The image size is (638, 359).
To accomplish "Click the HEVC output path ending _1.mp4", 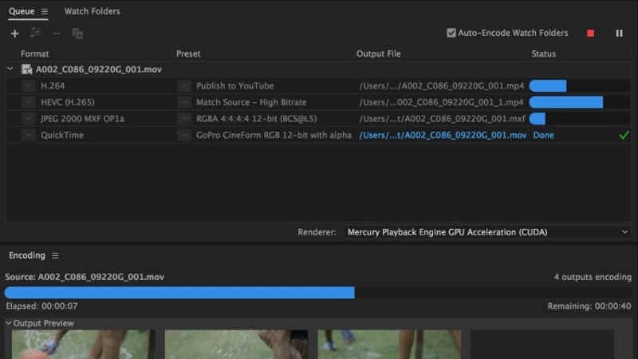I will 441,102.
